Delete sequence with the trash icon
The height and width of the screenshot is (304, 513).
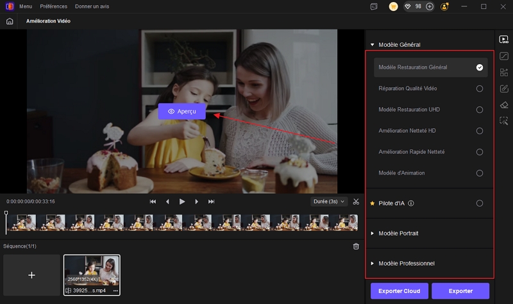coord(356,246)
